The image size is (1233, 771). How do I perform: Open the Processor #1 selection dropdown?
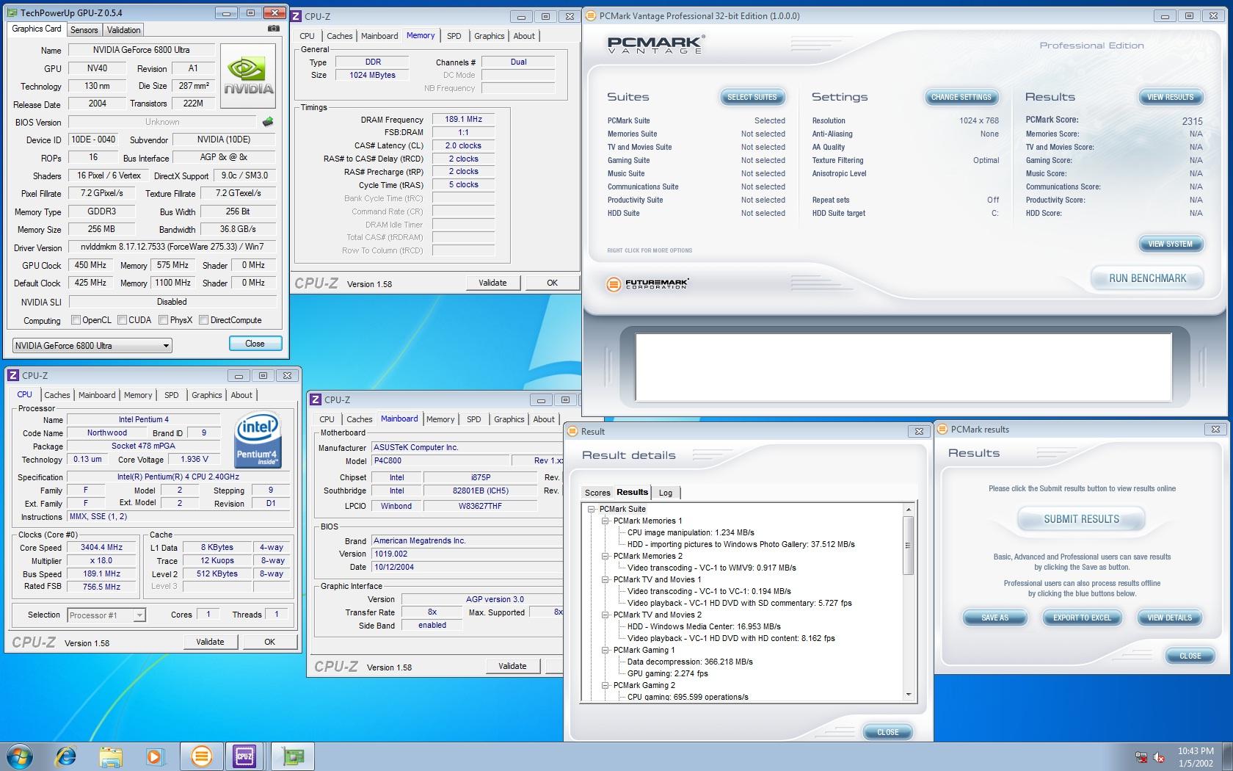[x=106, y=615]
